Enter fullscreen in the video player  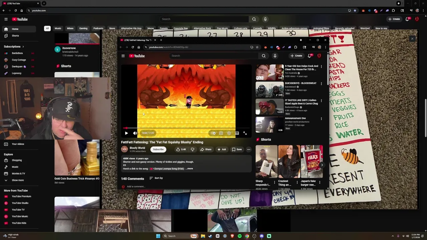coord(245,133)
